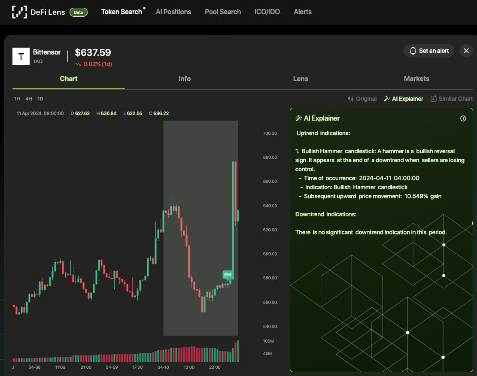477x376 pixels.
Task: Select the 4H timeframe
Action: pyautogui.click(x=29, y=99)
